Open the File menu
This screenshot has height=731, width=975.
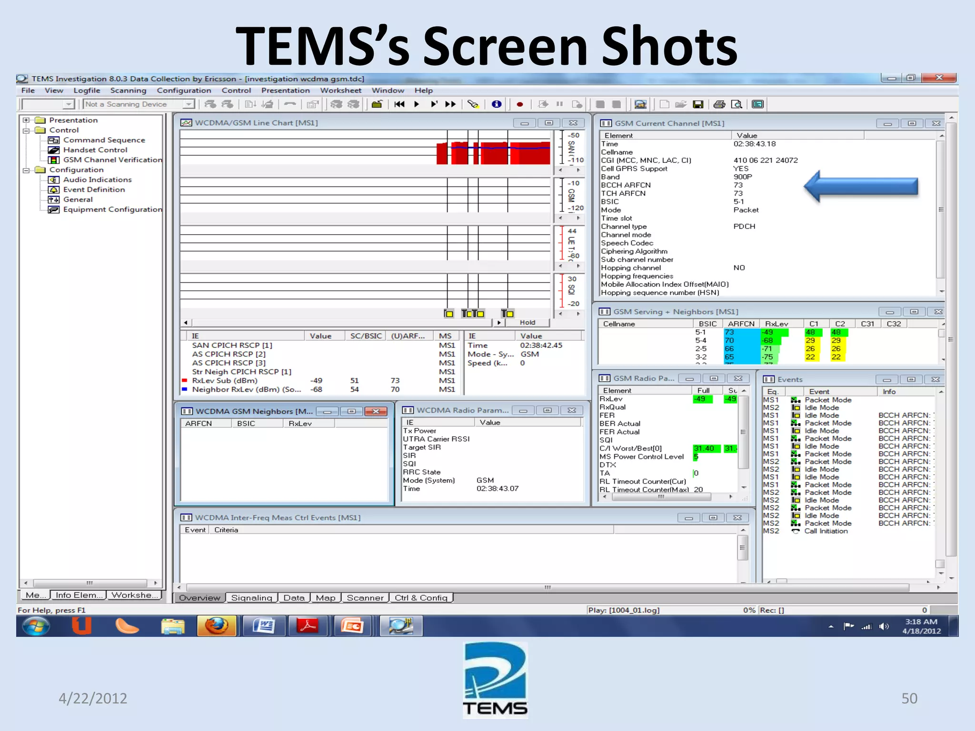pos(28,90)
